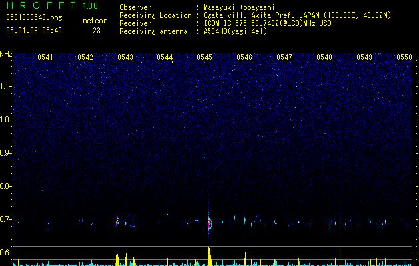Click the 0544 time marker

[x=165, y=57]
